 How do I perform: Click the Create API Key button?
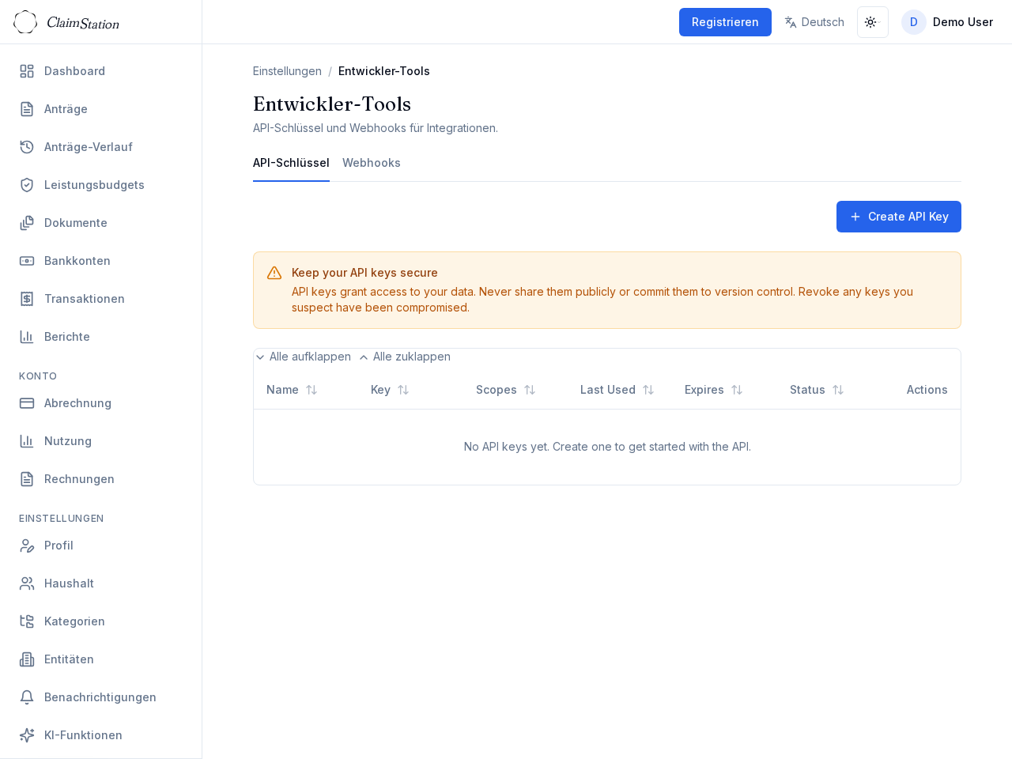(x=898, y=217)
